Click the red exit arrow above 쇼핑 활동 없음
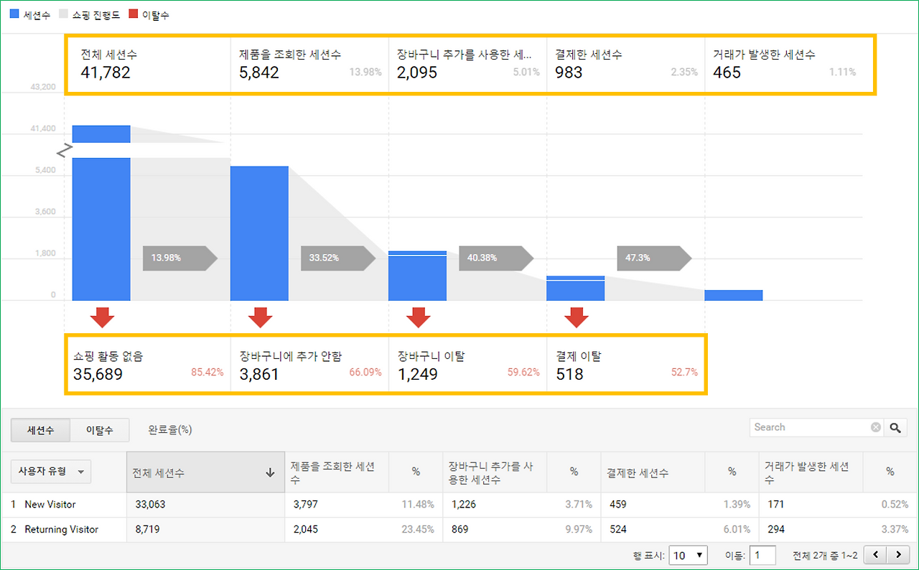Viewport: 919px width, 570px height. 100,316
